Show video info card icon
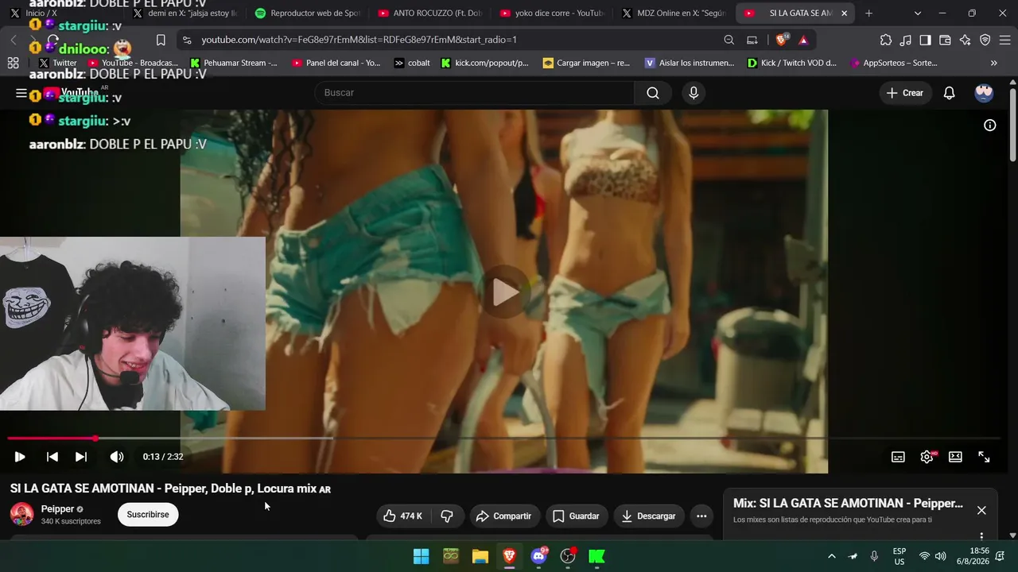This screenshot has height=572, width=1018. point(990,126)
